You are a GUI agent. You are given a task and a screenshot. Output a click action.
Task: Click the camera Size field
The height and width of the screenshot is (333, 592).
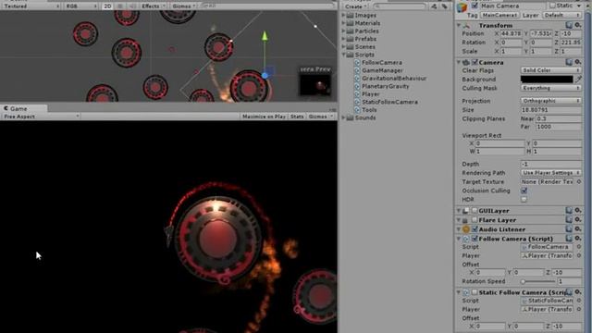pos(551,110)
